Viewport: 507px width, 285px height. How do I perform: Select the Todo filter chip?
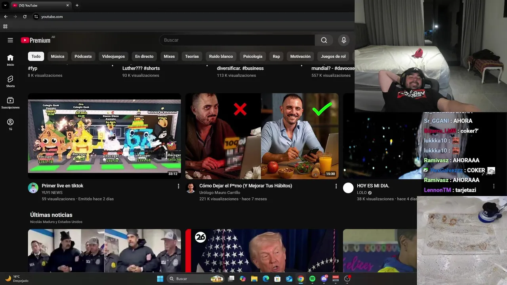pyautogui.click(x=36, y=56)
